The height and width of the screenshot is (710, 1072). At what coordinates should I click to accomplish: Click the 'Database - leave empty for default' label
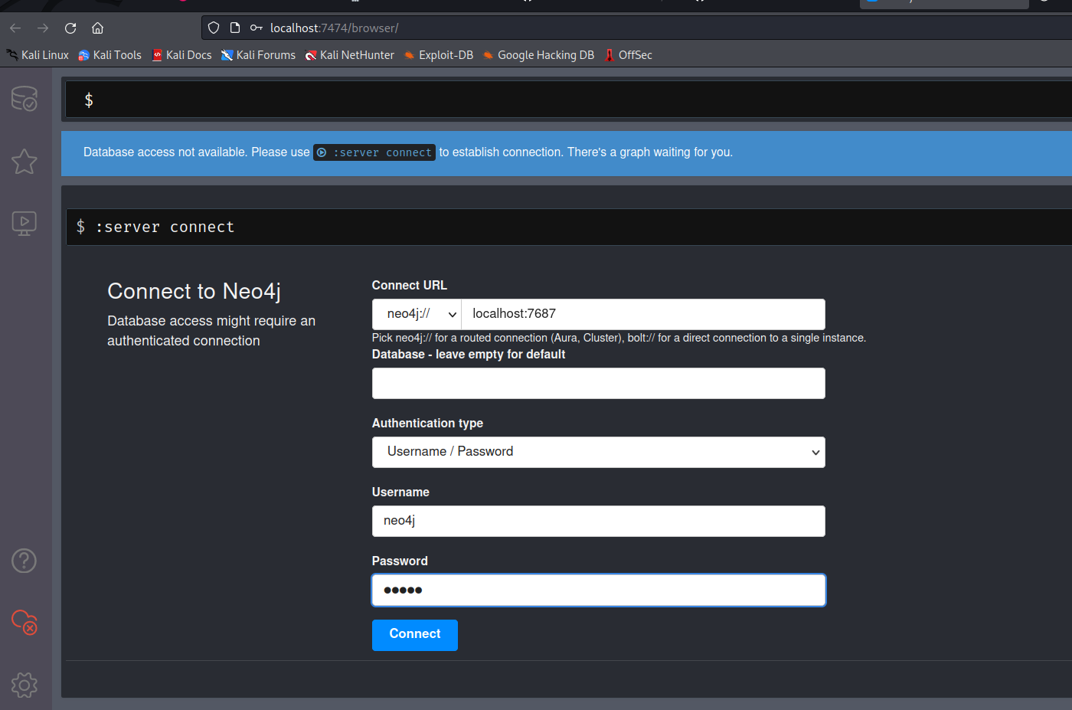pyautogui.click(x=469, y=354)
